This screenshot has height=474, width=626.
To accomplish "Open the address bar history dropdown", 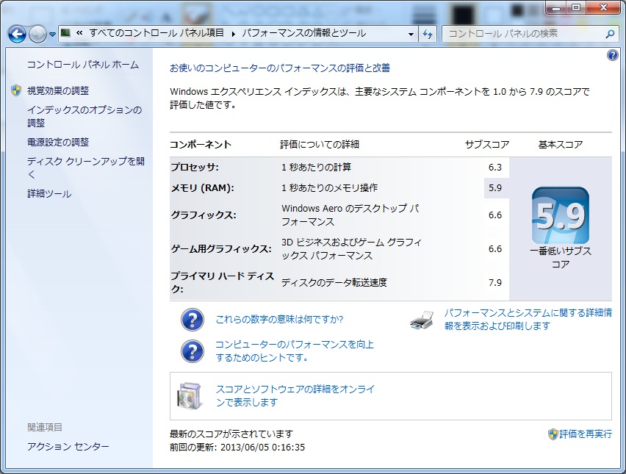I will [x=411, y=35].
